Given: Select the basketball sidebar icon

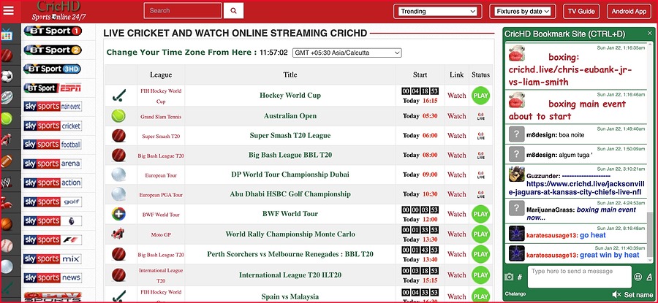Looking at the screenshot, I should pyautogui.click(x=7, y=224).
